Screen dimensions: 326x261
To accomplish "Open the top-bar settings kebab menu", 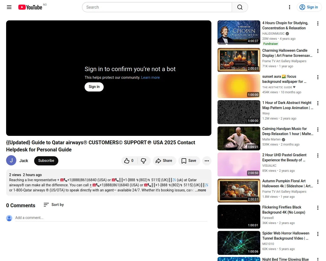I will point(289,7).
